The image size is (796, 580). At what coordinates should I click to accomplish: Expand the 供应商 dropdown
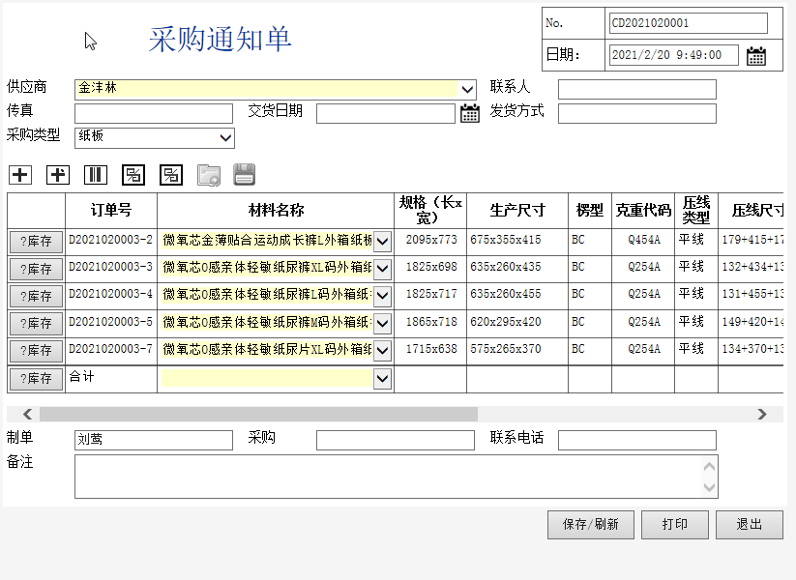467,89
